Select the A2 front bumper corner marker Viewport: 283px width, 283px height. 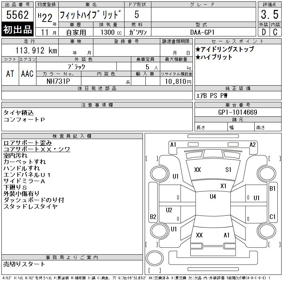[253, 145]
